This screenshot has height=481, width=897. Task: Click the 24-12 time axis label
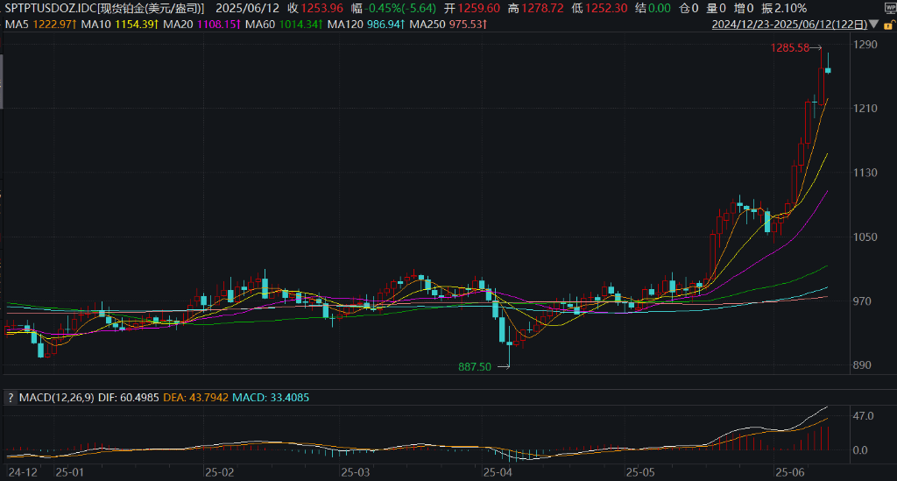tap(24, 472)
